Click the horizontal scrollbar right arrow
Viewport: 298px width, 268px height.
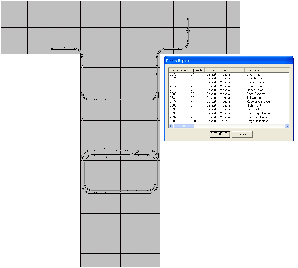287,126
